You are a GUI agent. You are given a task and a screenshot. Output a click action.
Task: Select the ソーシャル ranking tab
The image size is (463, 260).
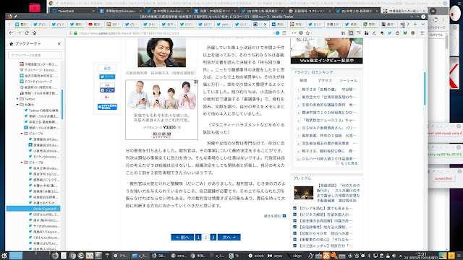(x=348, y=80)
